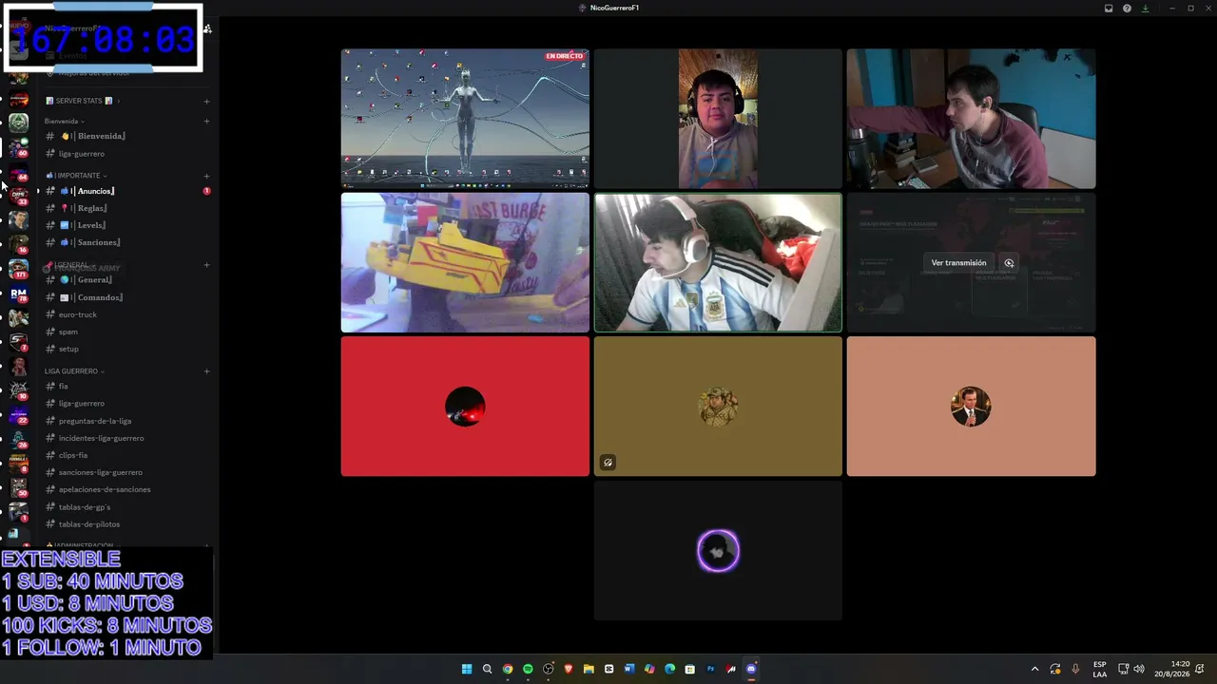Open the Discord inbox icon
Viewport: 1217px width, 684px height.
pyautogui.click(x=1109, y=8)
